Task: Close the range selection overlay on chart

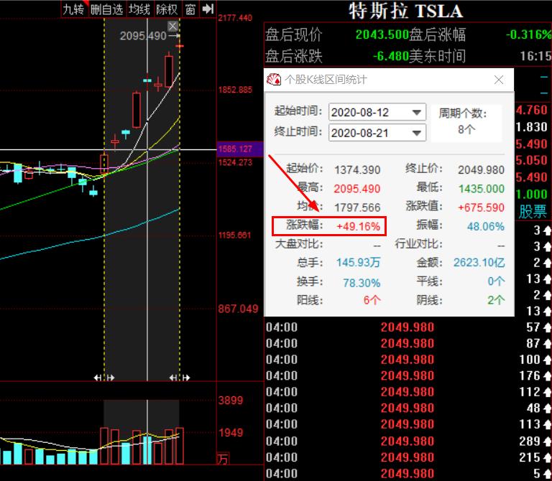Action: point(172,26)
